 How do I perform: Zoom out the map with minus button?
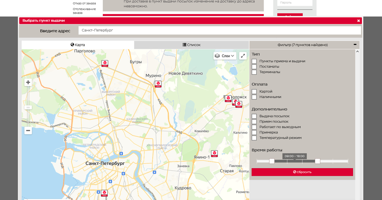[28, 131]
